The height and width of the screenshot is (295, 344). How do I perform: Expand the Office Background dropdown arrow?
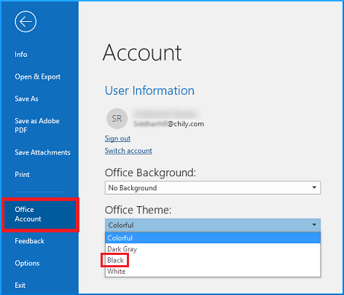(x=314, y=187)
